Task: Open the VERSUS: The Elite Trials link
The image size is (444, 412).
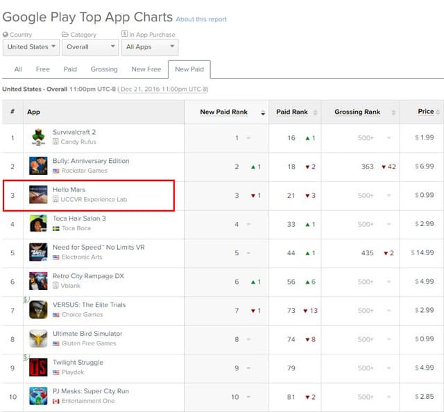Action: tap(89, 305)
